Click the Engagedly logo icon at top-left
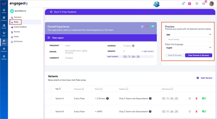 pyautogui.click(x=4, y=4)
